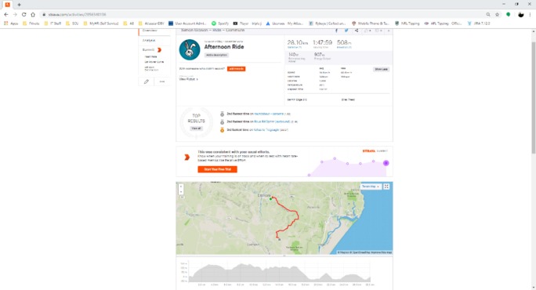536x290 pixels.
Task: Open the comments icon in header
Action: click(378, 31)
